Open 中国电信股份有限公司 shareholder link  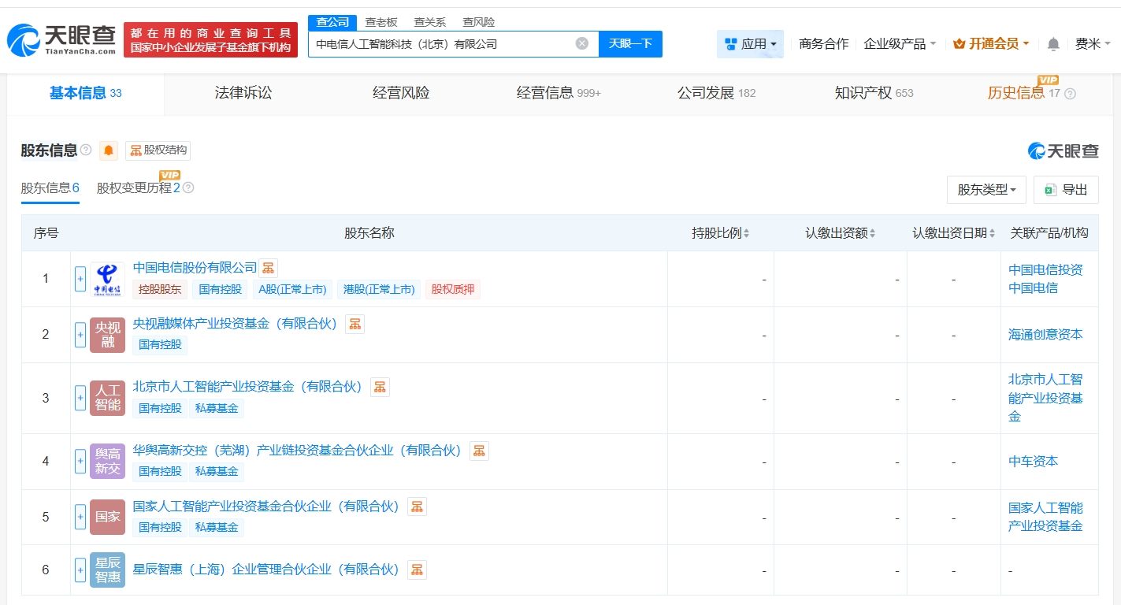pyautogui.click(x=195, y=268)
